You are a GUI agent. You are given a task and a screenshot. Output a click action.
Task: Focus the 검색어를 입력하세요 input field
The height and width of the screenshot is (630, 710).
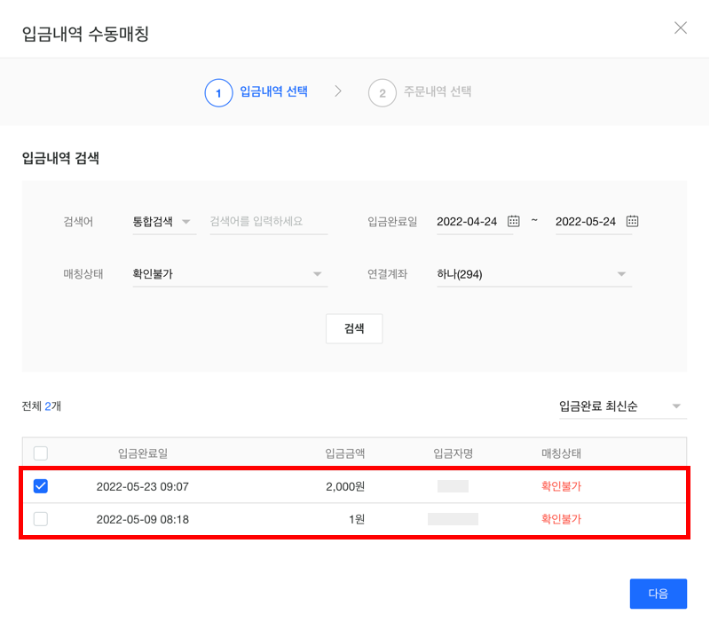269,222
